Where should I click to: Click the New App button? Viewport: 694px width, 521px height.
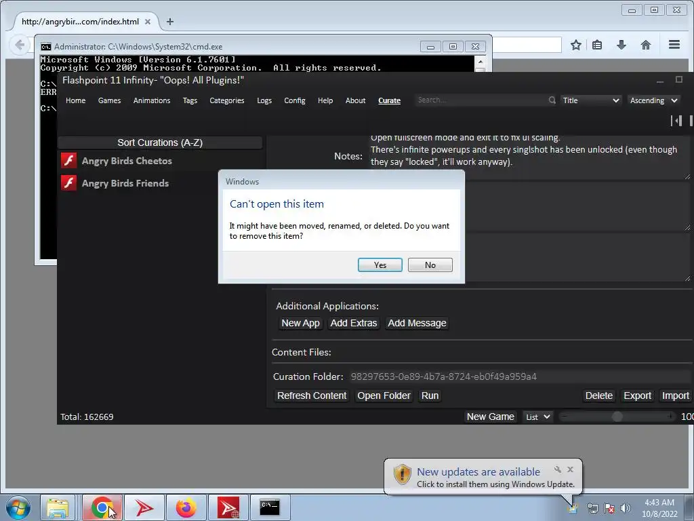(300, 323)
